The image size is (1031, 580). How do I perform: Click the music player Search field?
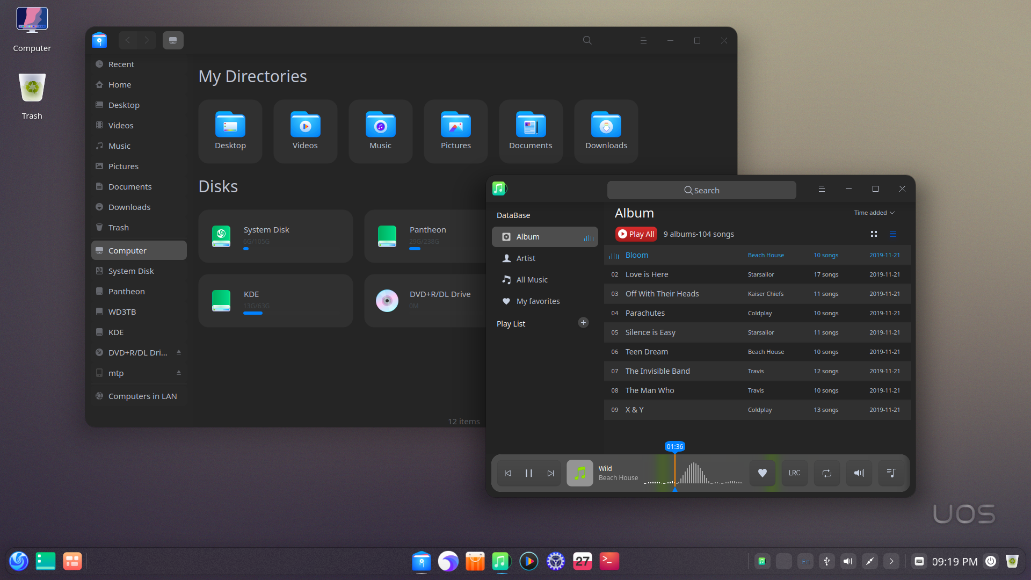(701, 190)
